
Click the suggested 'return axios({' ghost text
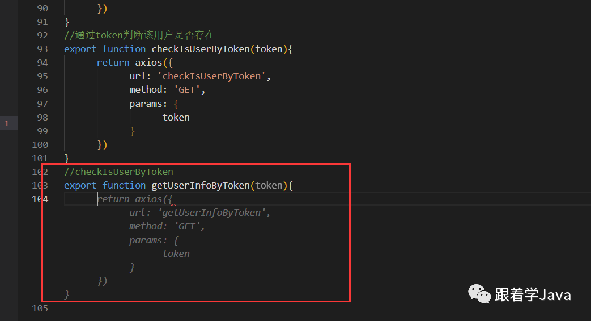point(135,199)
